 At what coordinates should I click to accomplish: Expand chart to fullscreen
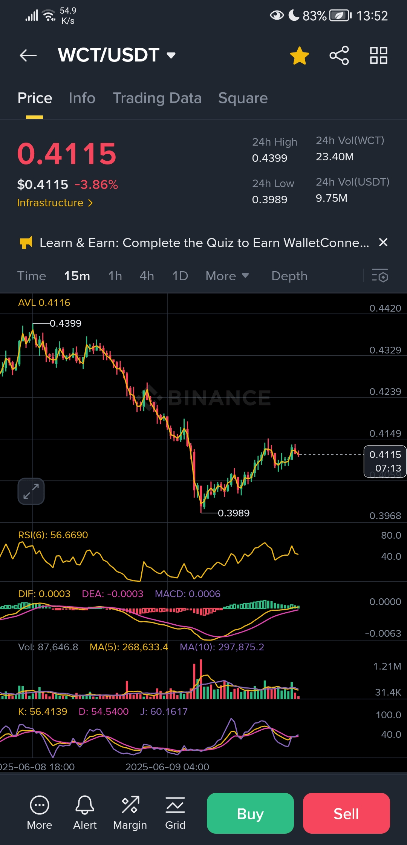click(31, 491)
